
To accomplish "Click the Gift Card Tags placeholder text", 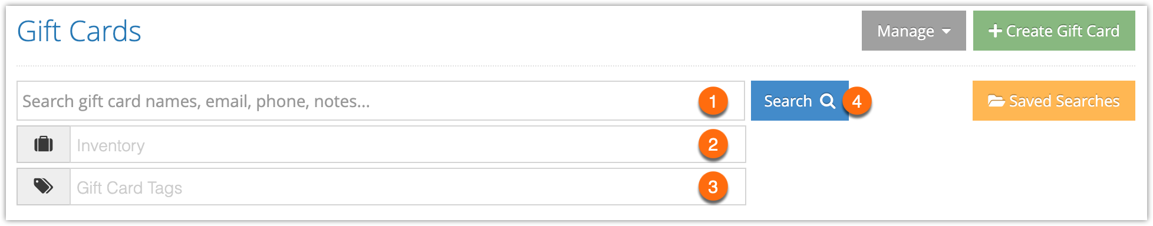I will click(x=130, y=188).
